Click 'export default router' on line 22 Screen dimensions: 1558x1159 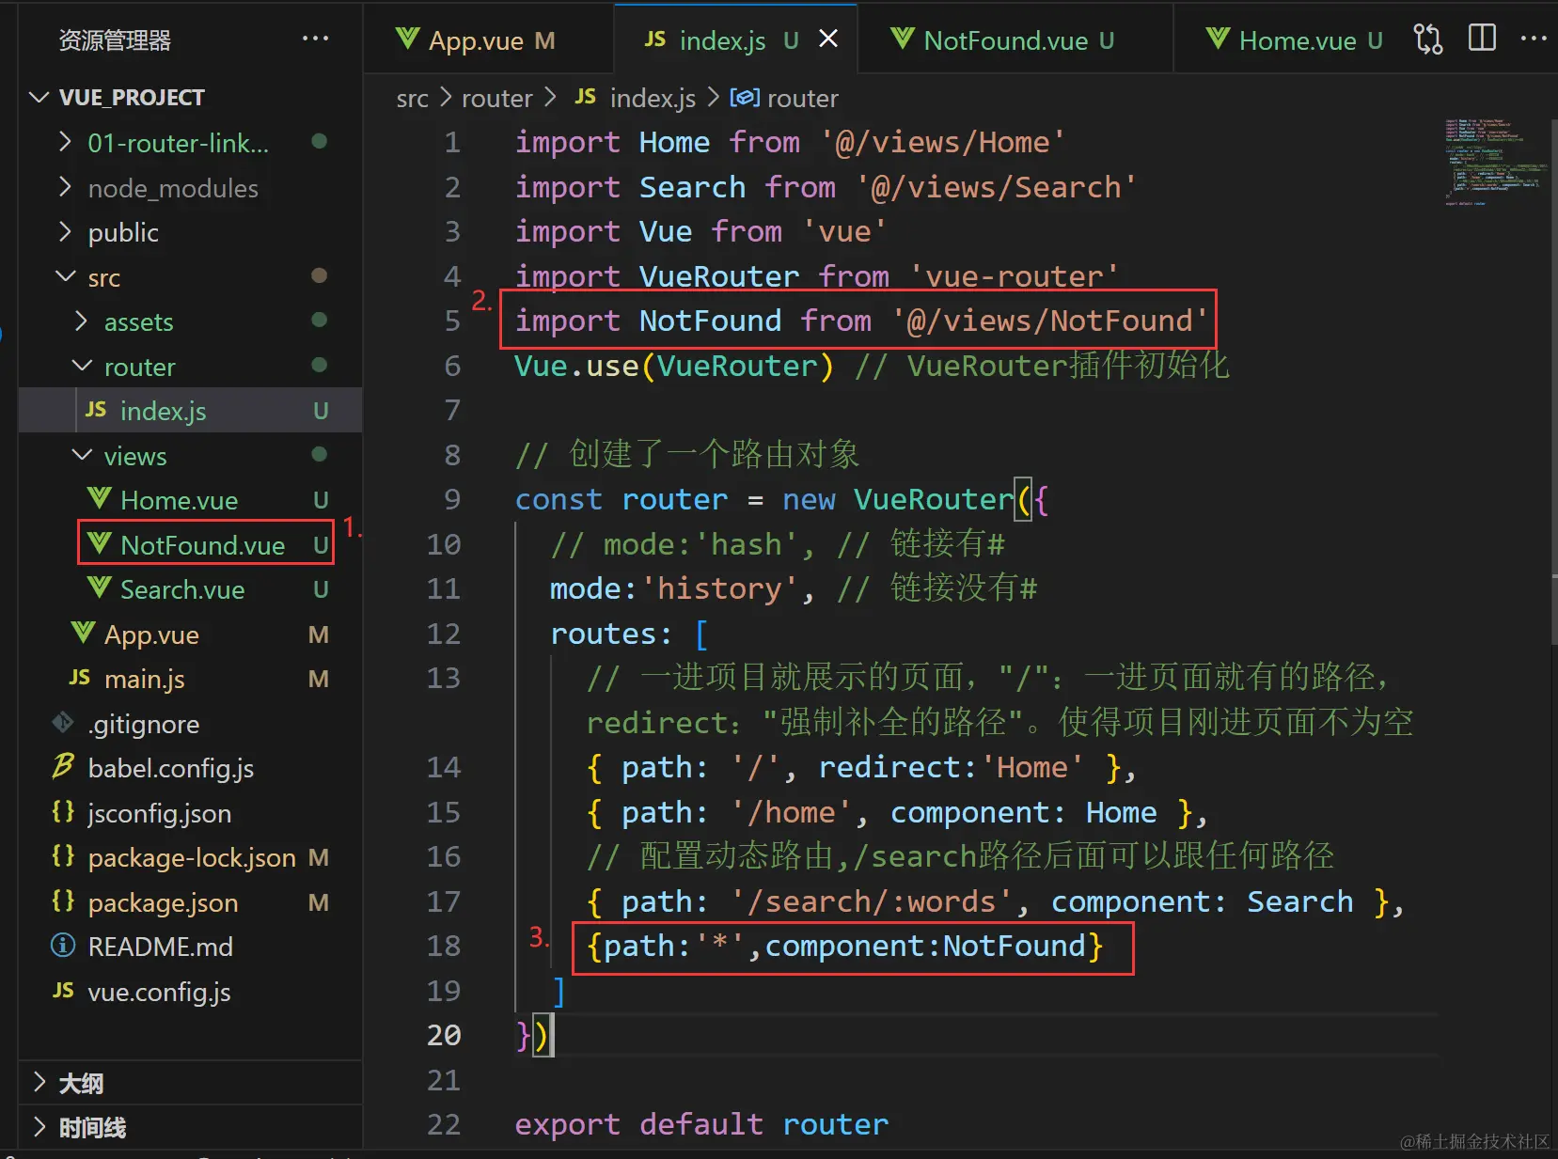701,1123
